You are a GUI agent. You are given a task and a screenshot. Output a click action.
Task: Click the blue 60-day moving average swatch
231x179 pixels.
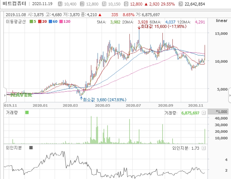click(x=50, y=22)
